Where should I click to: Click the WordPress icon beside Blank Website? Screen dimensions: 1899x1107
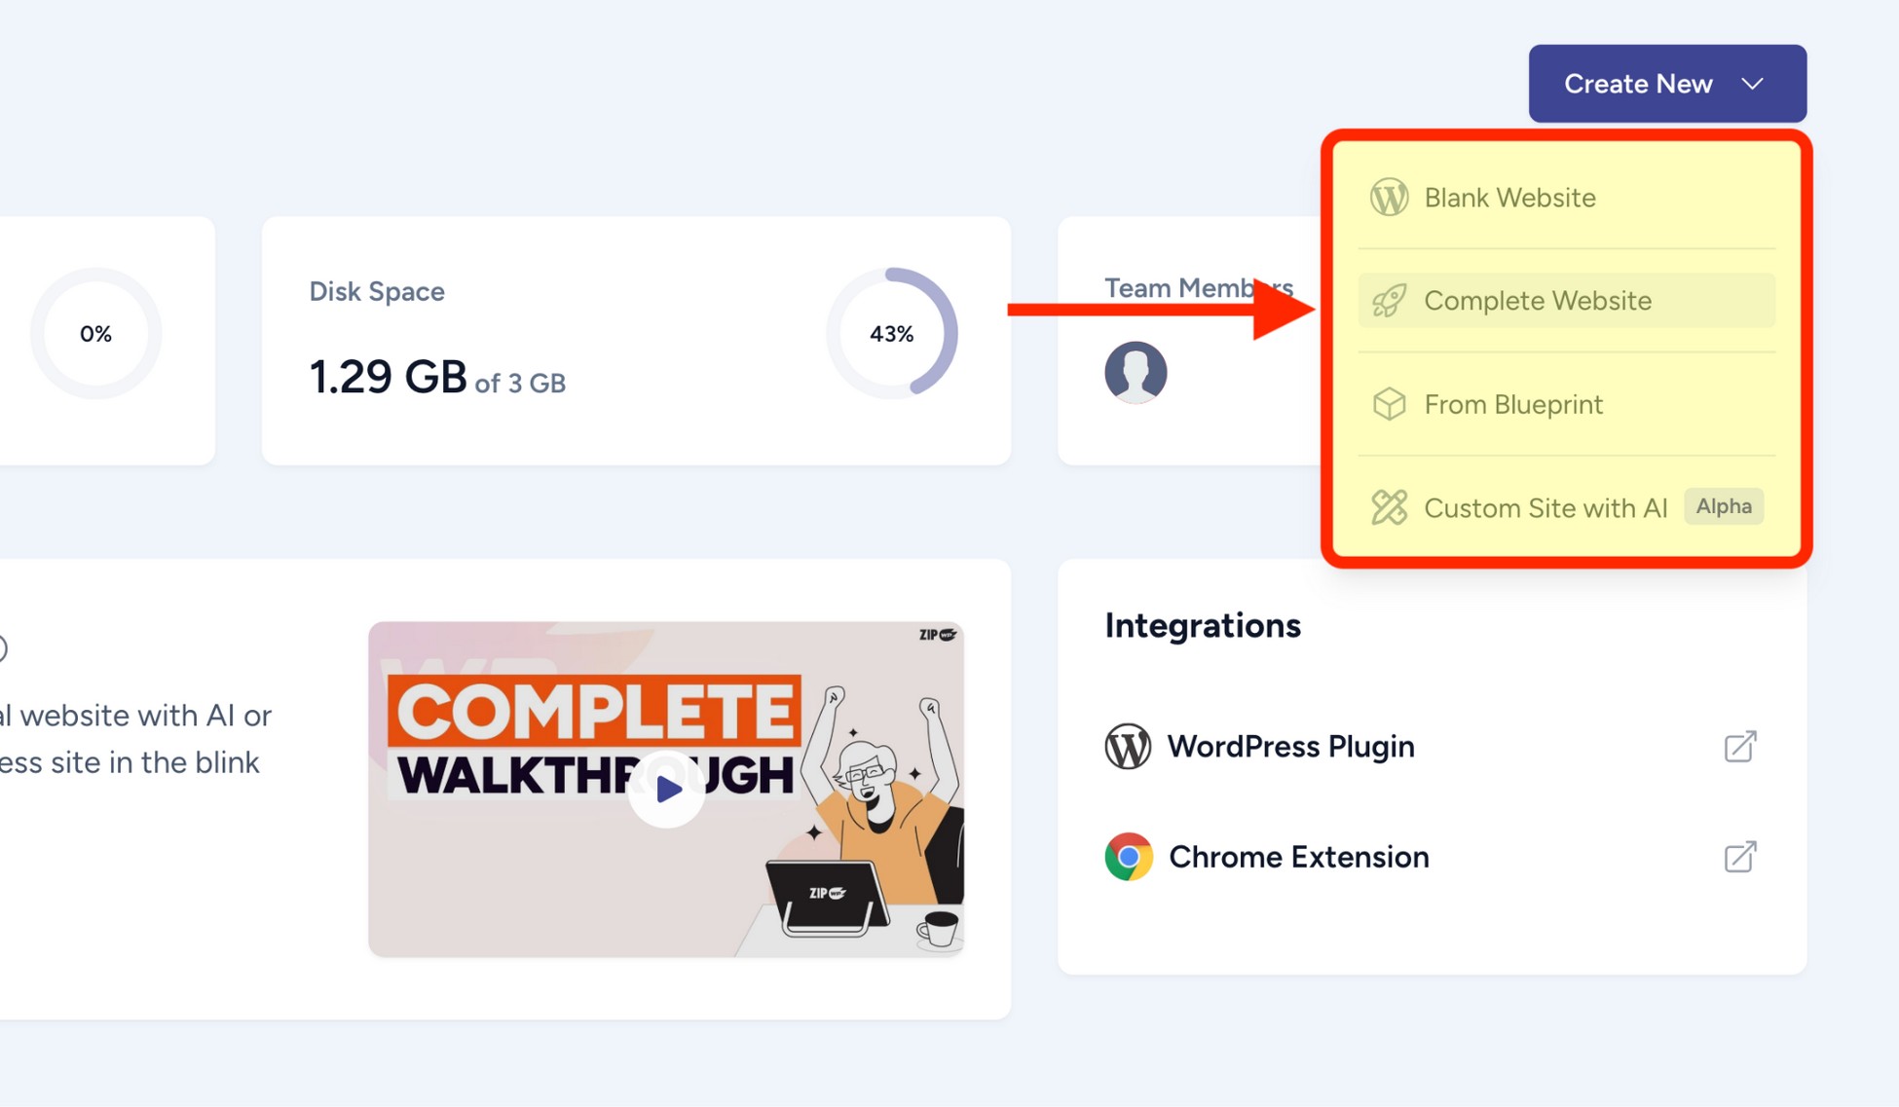[x=1389, y=197]
